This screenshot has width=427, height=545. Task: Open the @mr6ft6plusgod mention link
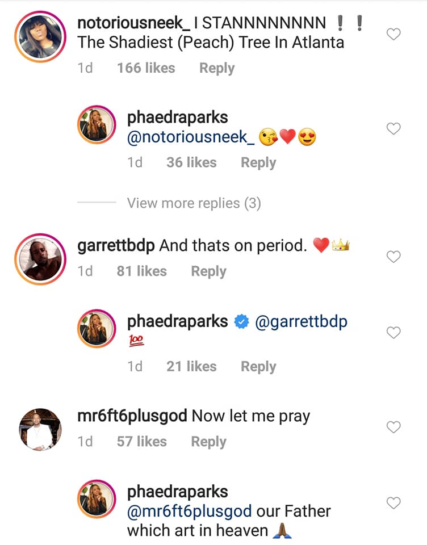point(190,511)
